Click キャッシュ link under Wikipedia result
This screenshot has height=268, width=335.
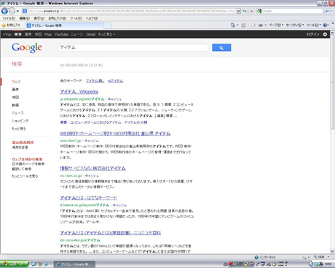tap(114, 99)
